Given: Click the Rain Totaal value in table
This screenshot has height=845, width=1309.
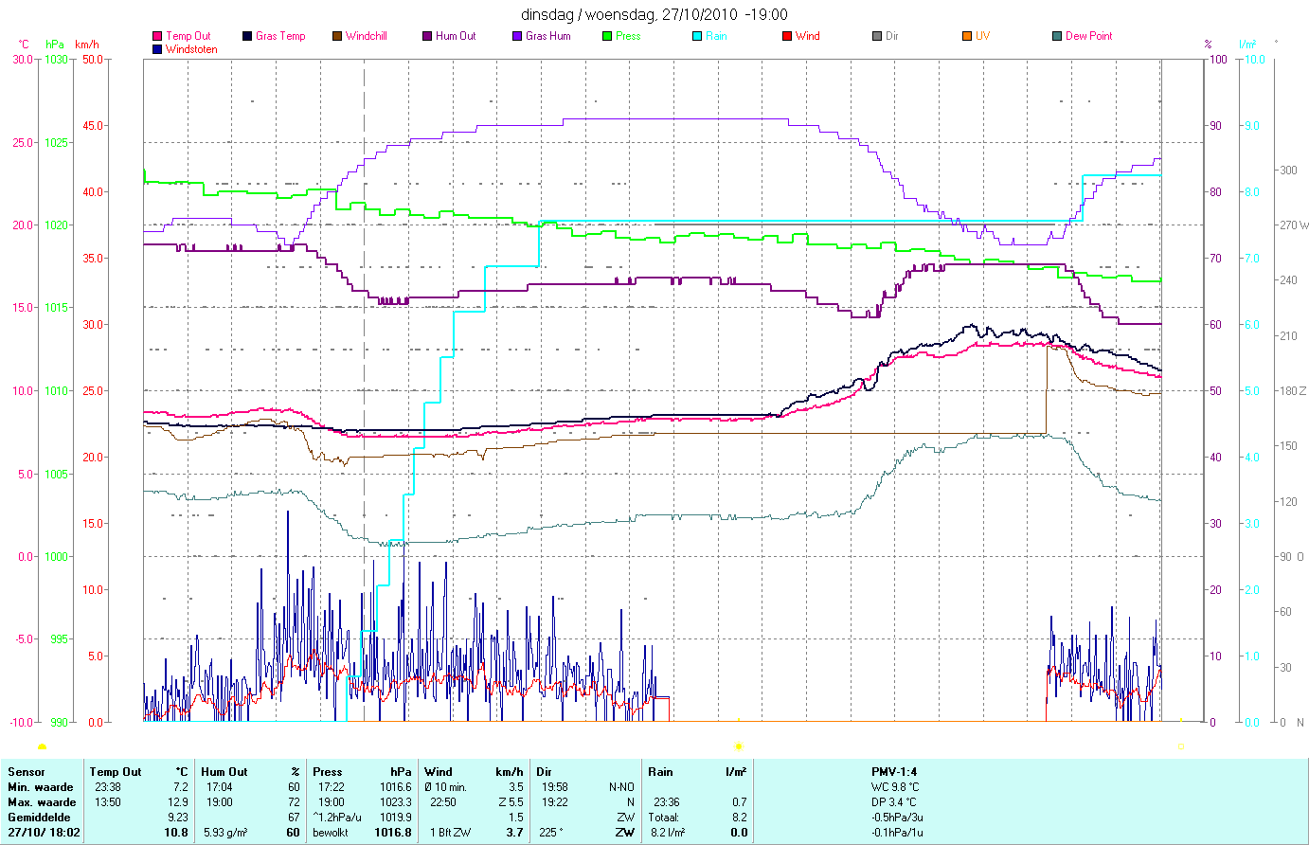Looking at the screenshot, I should pyautogui.click(x=739, y=818).
